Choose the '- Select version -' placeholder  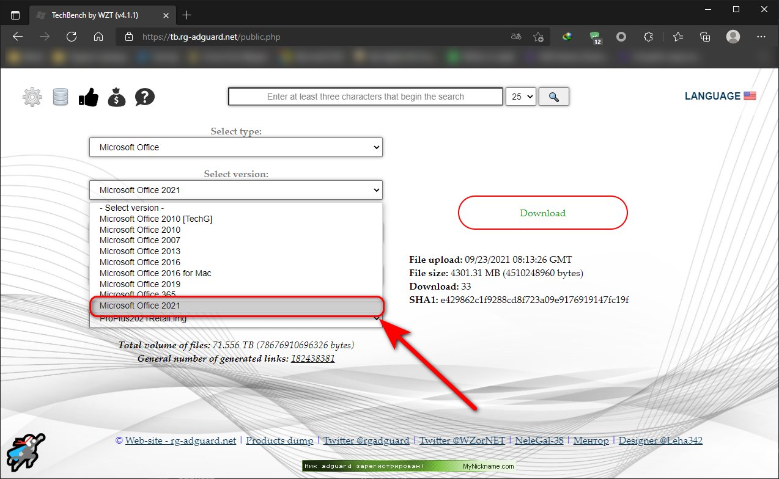[x=131, y=208]
